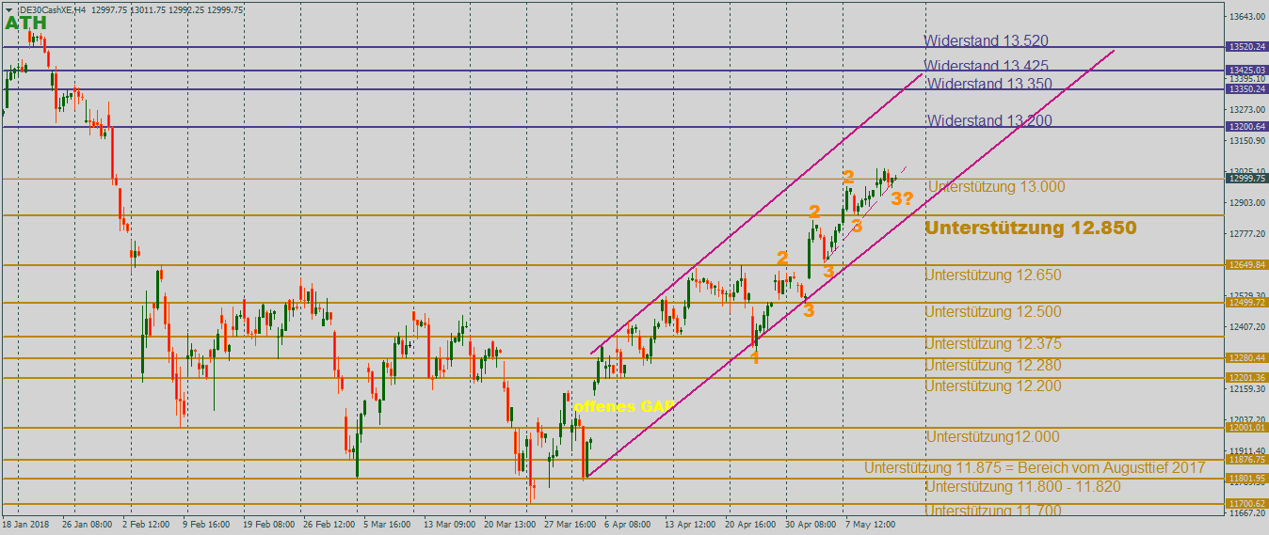Select the upper magenta channel trendline

[x=757, y=212]
